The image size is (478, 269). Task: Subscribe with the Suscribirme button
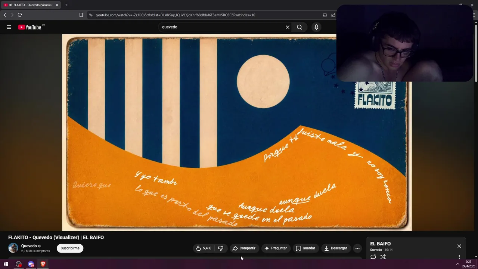(x=70, y=248)
